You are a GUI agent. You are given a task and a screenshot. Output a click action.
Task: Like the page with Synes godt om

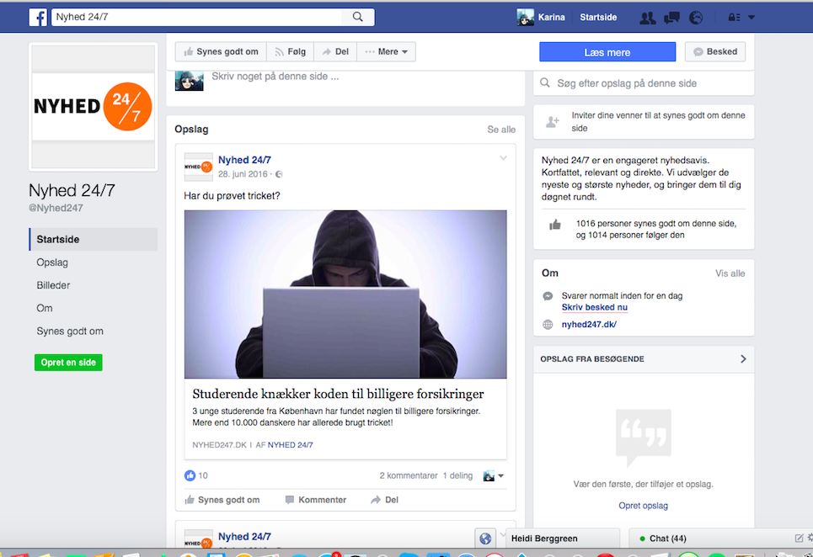(221, 52)
